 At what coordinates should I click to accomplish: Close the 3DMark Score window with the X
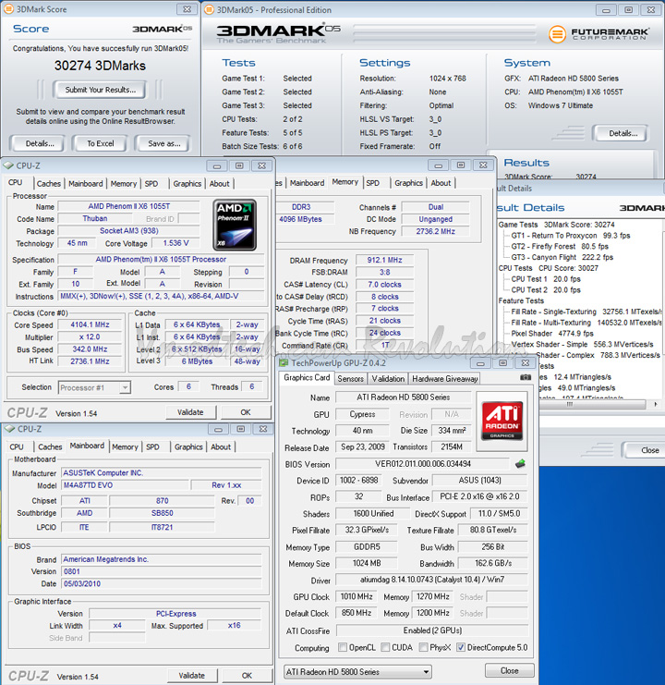[187, 8]
